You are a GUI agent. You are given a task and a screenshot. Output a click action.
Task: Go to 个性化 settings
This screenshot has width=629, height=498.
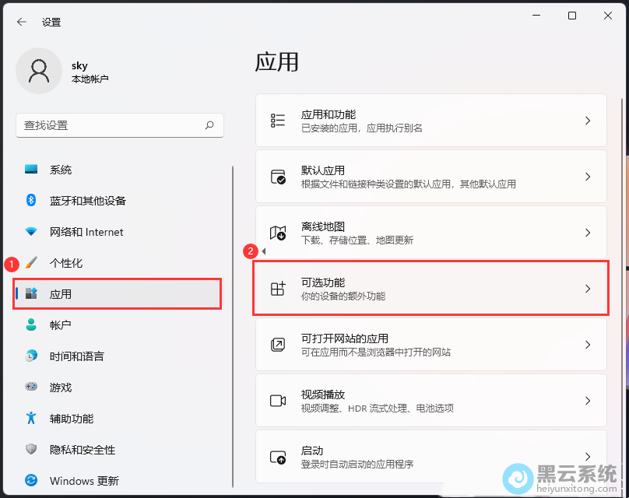tap(66, 263)
